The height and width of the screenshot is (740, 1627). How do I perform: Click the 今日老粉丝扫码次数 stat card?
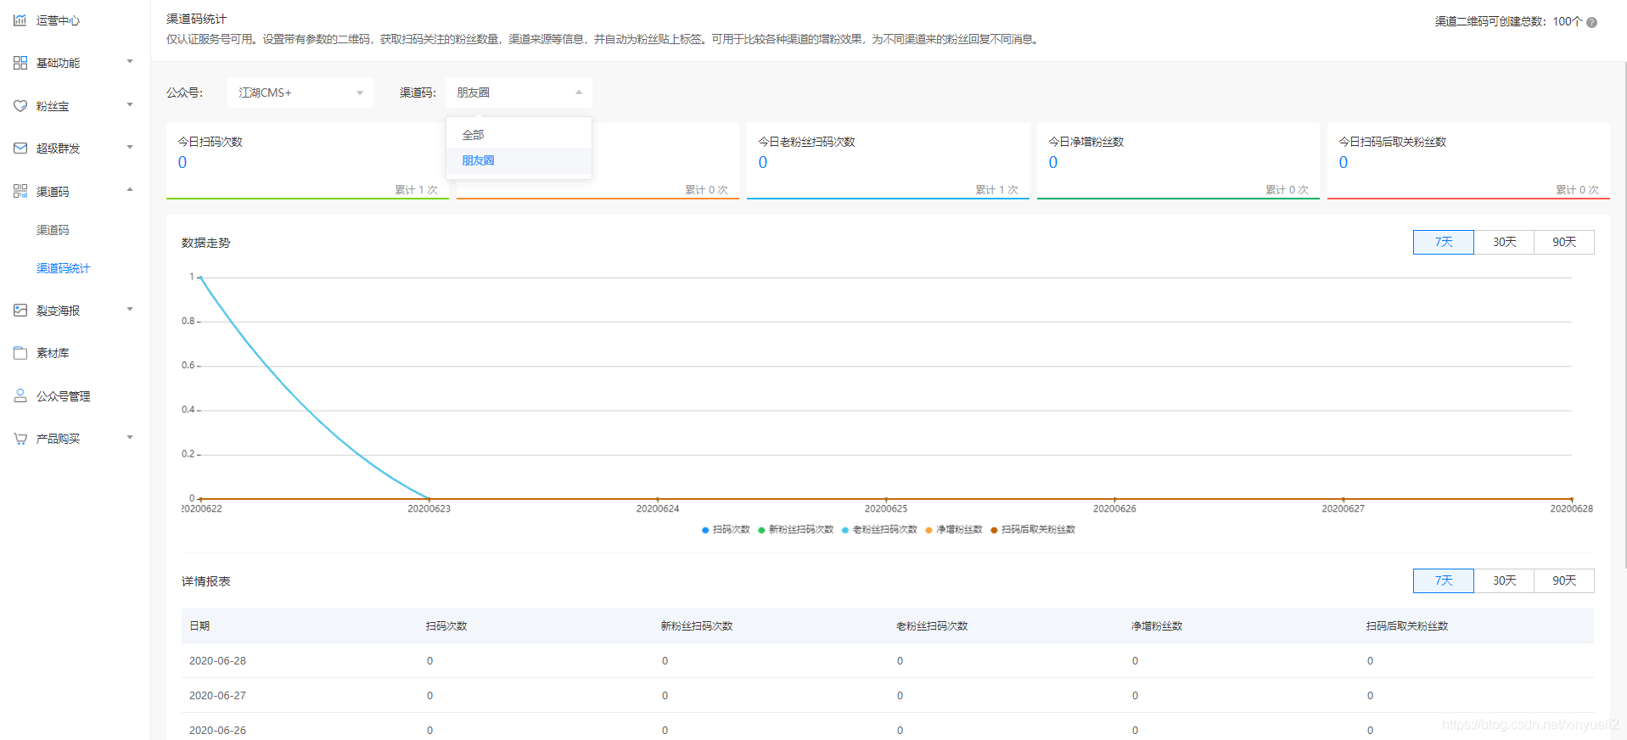click(x=888, y=161)
